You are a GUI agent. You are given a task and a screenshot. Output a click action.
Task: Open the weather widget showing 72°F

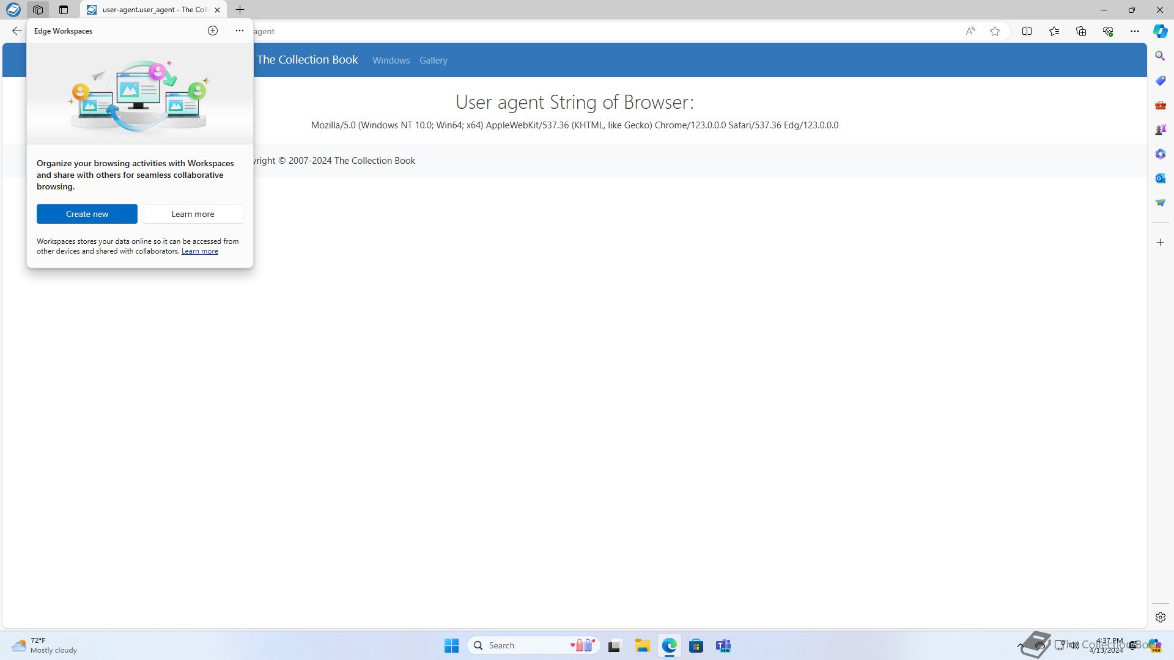tap(45, 645)
